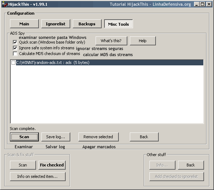
Task: Maximize the HijackThis window
Action: pyautogui.click(x=203, y=4)
